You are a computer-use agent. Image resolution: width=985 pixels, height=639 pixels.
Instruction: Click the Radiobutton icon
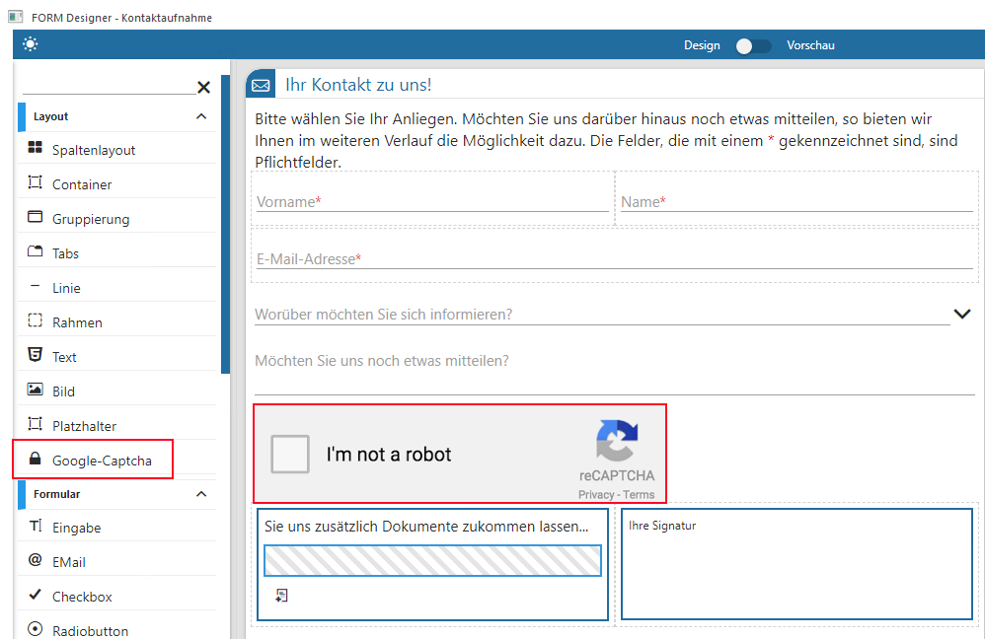pos(36,628)
